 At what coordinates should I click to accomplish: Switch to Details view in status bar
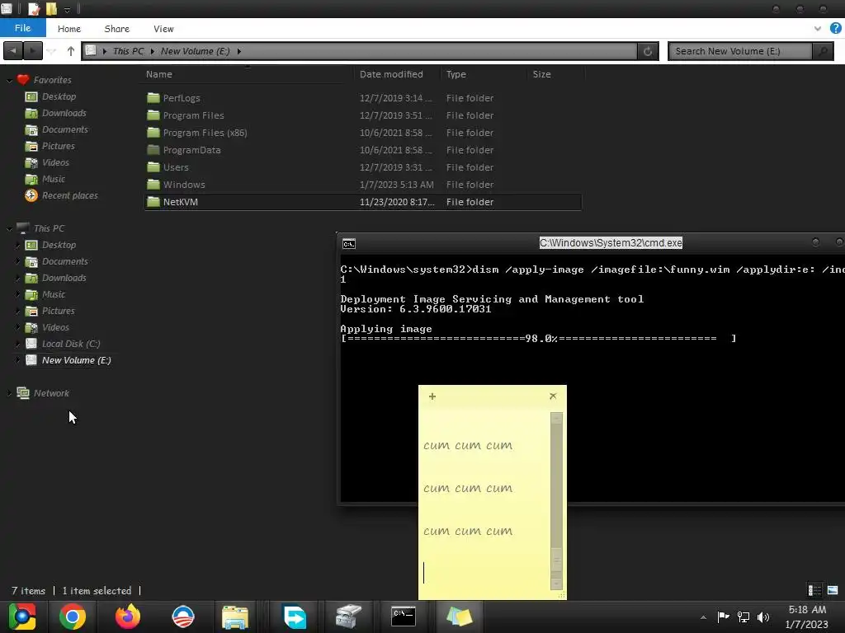click(x=814, y=590)
